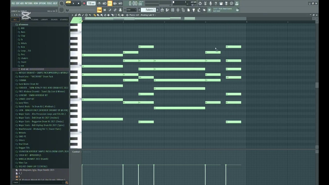The image size is (329, 185).
Task: Switch the PAT/SONG mode toggle
Action: (68, 3)
